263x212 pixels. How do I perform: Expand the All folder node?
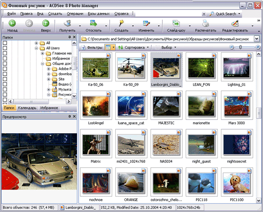pos(36,43)
